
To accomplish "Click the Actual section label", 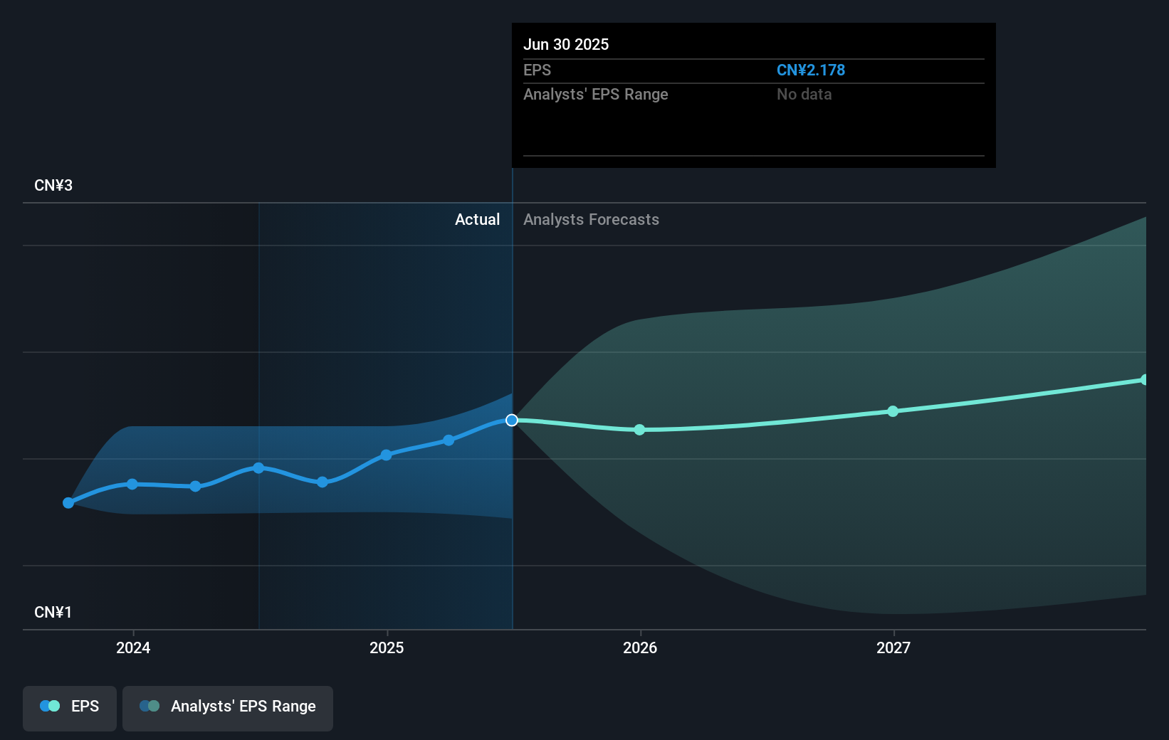I will 477,219.
